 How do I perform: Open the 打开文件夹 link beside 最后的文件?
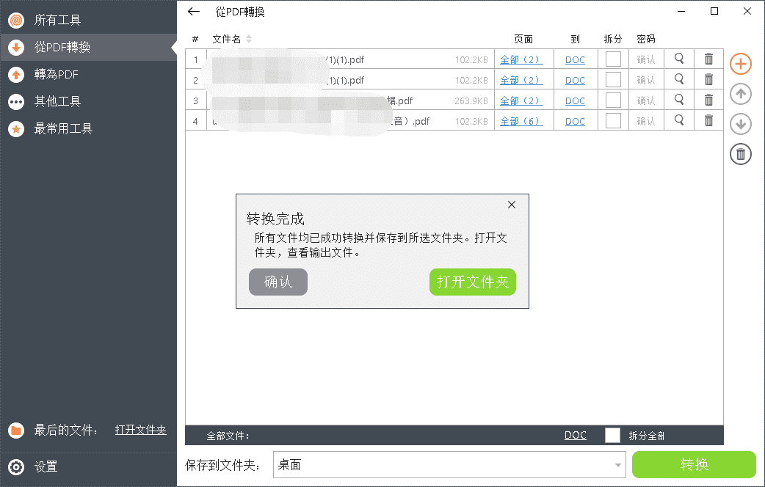(140, 430)
